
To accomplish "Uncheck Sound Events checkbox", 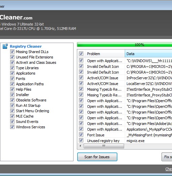I will coord(12,122).
